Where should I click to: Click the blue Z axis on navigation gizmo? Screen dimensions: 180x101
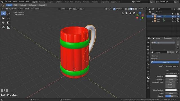click(140, 13)
